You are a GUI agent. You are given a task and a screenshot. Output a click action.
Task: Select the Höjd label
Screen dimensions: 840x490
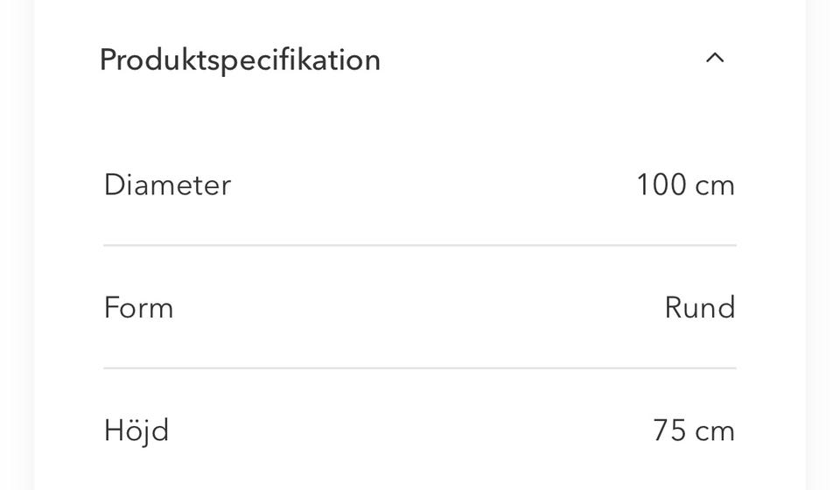(136, 430)
